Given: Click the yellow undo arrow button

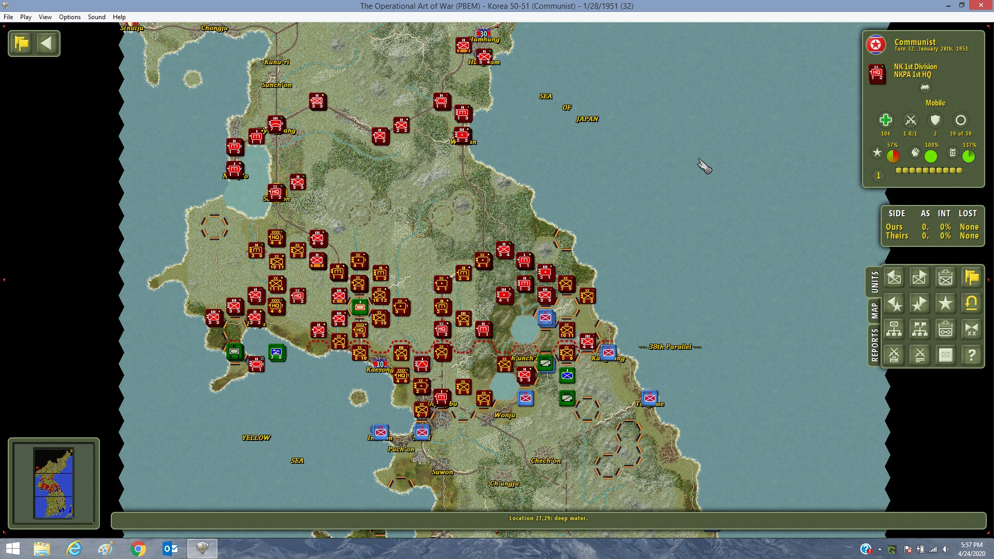Looking at the screenshot, I should 971,304.
